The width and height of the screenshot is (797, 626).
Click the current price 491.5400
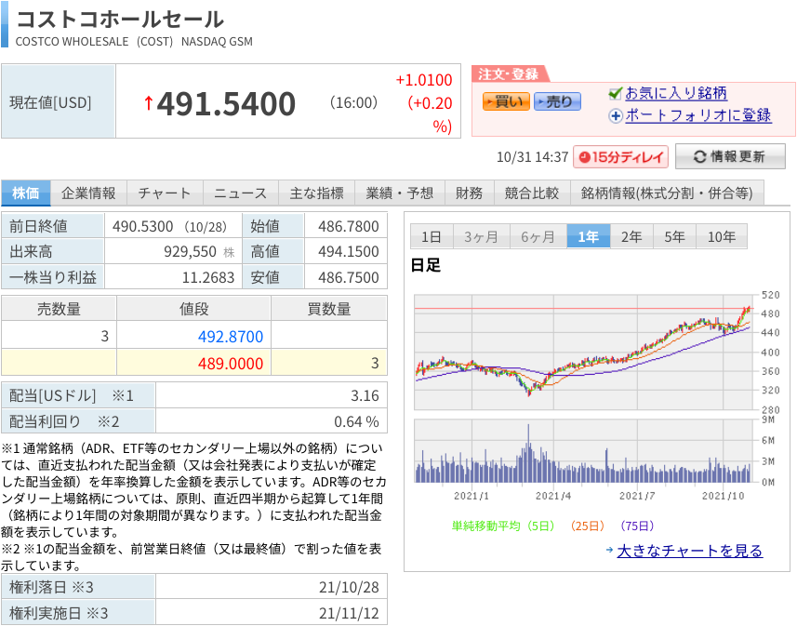226,104
